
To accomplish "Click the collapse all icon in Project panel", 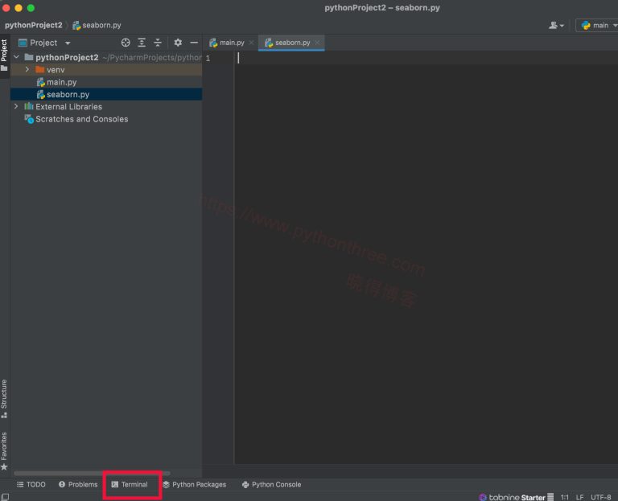I will coord(158,43).
